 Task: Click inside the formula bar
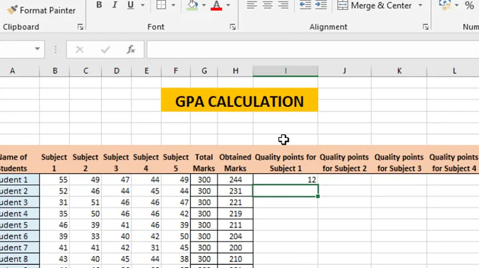[313, 49]
